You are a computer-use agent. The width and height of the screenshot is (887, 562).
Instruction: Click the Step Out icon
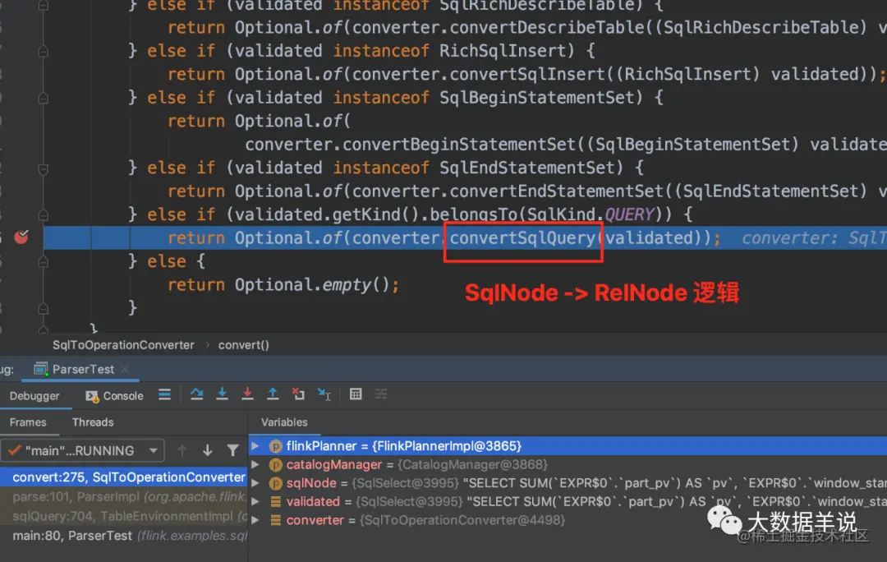tap(273, 394)
